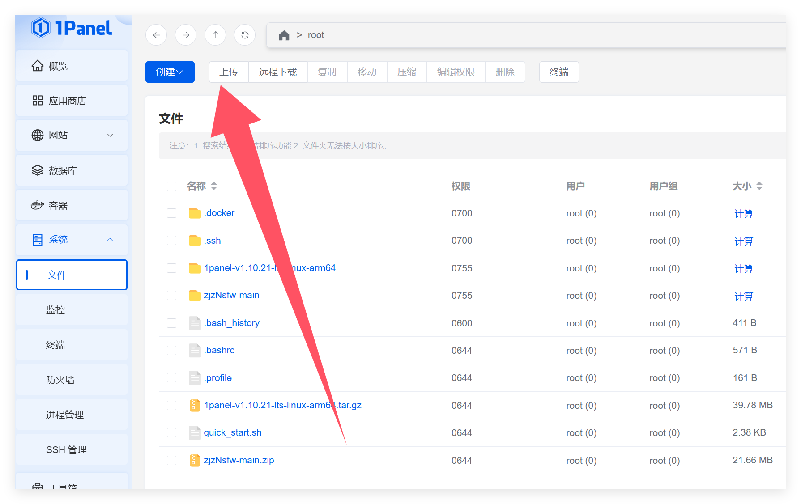This screenshot has width=801, height=504.
Task: Open 文件 in the sidebar
Action: [72, 275]
